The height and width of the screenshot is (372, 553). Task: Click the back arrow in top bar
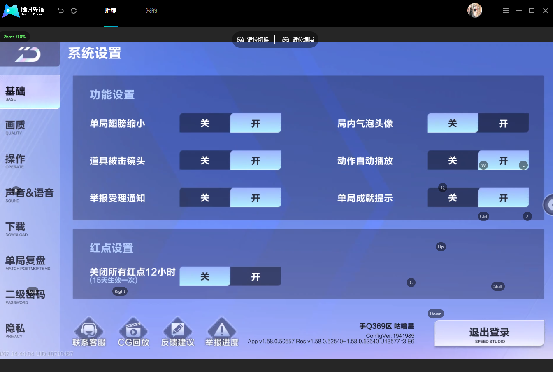[60, 11]
